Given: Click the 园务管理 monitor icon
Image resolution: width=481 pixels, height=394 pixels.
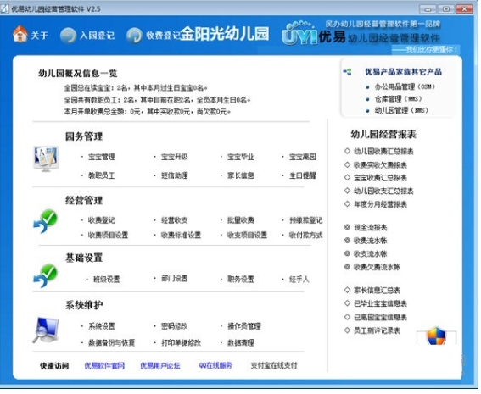Looking at the screenshot, I should click(x=46, y=158).
